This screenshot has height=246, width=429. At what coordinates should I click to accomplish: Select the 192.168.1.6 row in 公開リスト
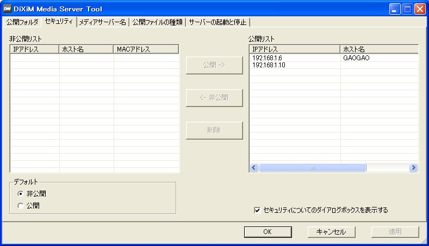(334, 58)
